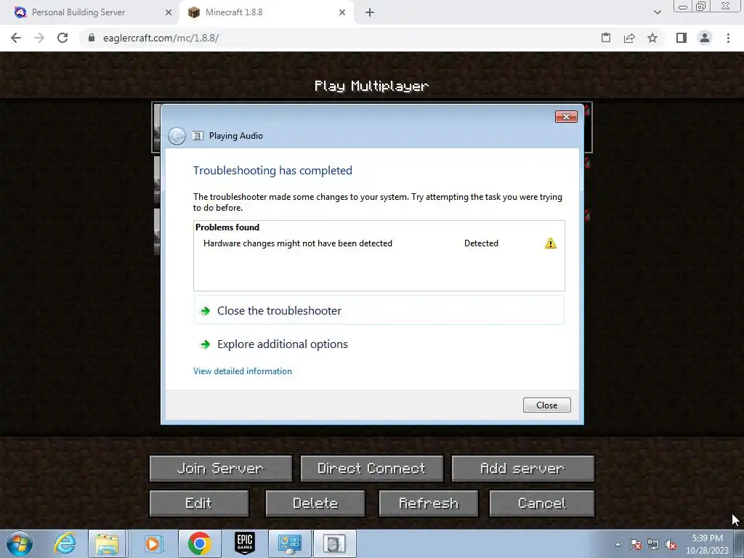
Task: Click the yellow warning icon next to Detected
Action: pos(551,243)
